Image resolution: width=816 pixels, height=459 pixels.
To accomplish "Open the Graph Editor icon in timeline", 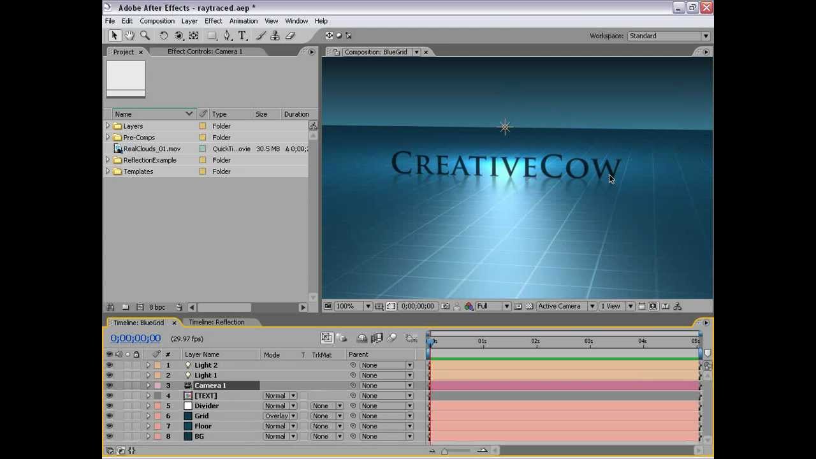I will coord(411,338).
